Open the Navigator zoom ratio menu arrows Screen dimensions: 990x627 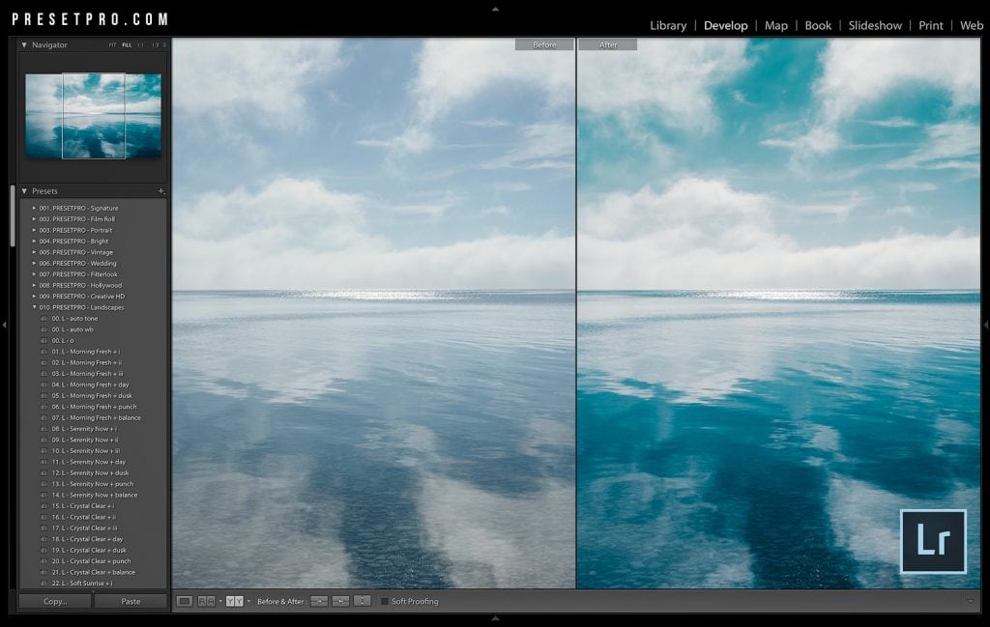point(164,44)
